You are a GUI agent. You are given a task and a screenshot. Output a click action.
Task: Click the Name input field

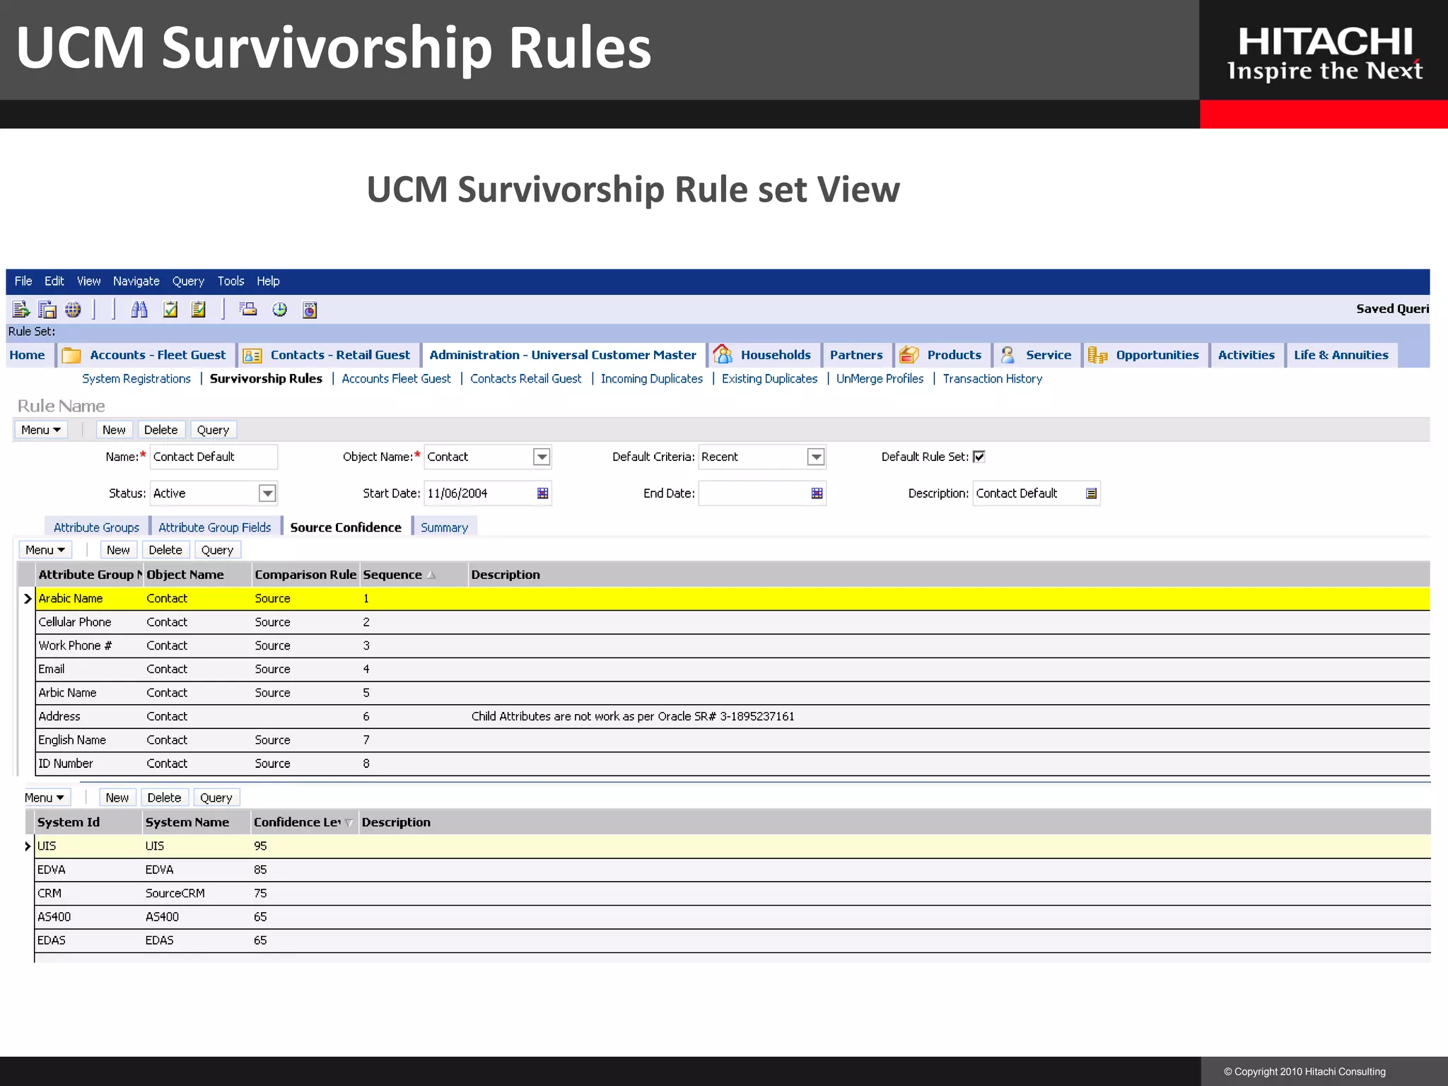(214, 457)
